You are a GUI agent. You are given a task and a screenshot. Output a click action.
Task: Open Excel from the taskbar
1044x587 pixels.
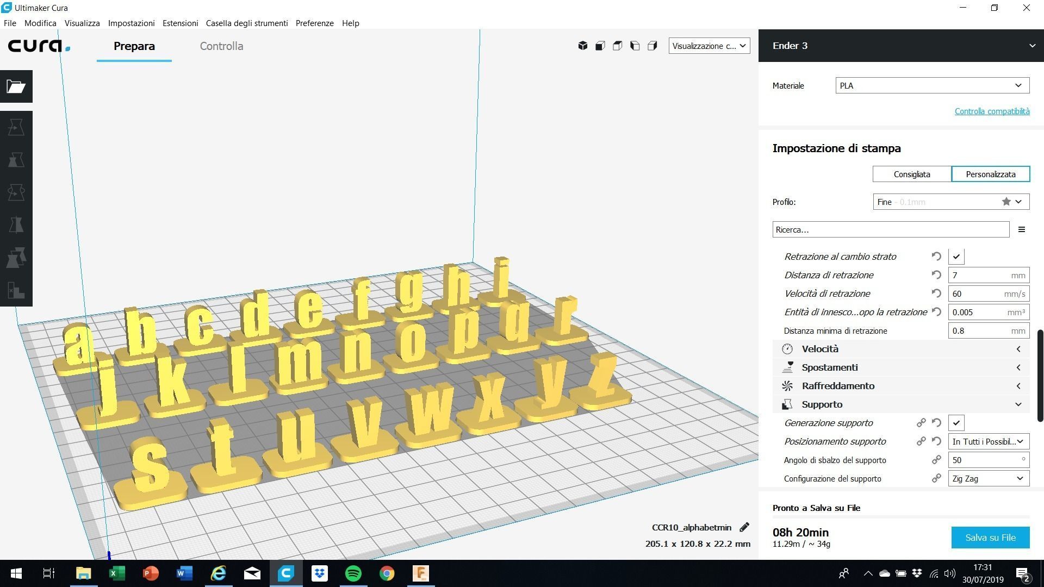tap(117, 573)
